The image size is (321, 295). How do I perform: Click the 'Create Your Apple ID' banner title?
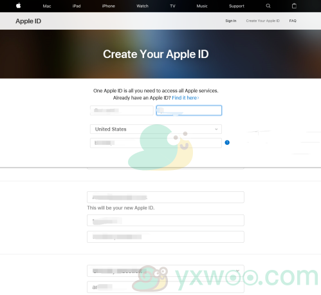click(x=156, y=54)
